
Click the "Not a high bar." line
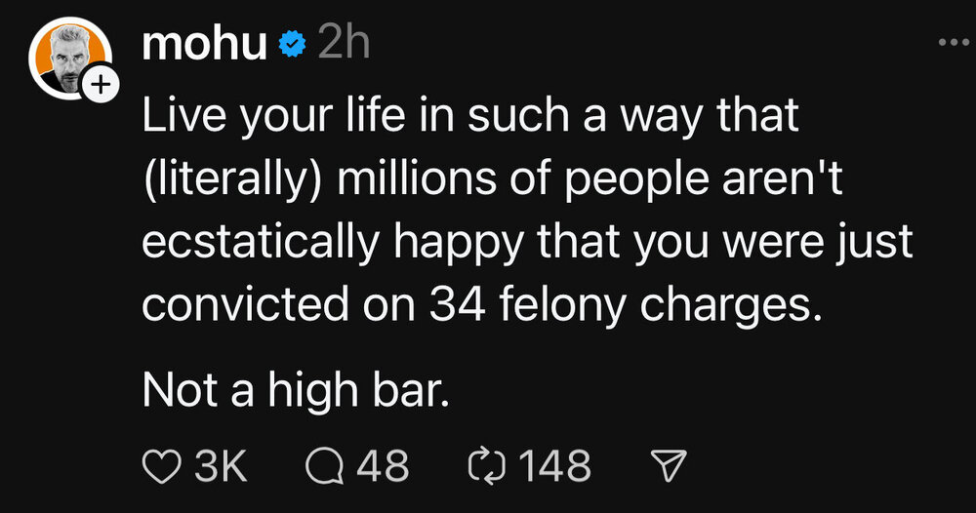point(297,391)
